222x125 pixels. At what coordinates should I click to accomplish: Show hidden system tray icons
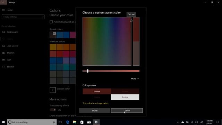tap(178, 122)
